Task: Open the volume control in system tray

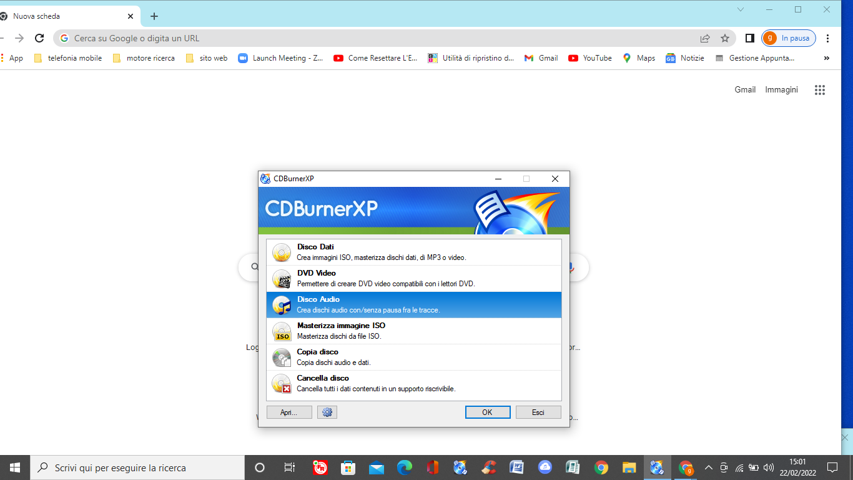Action: 769,467
